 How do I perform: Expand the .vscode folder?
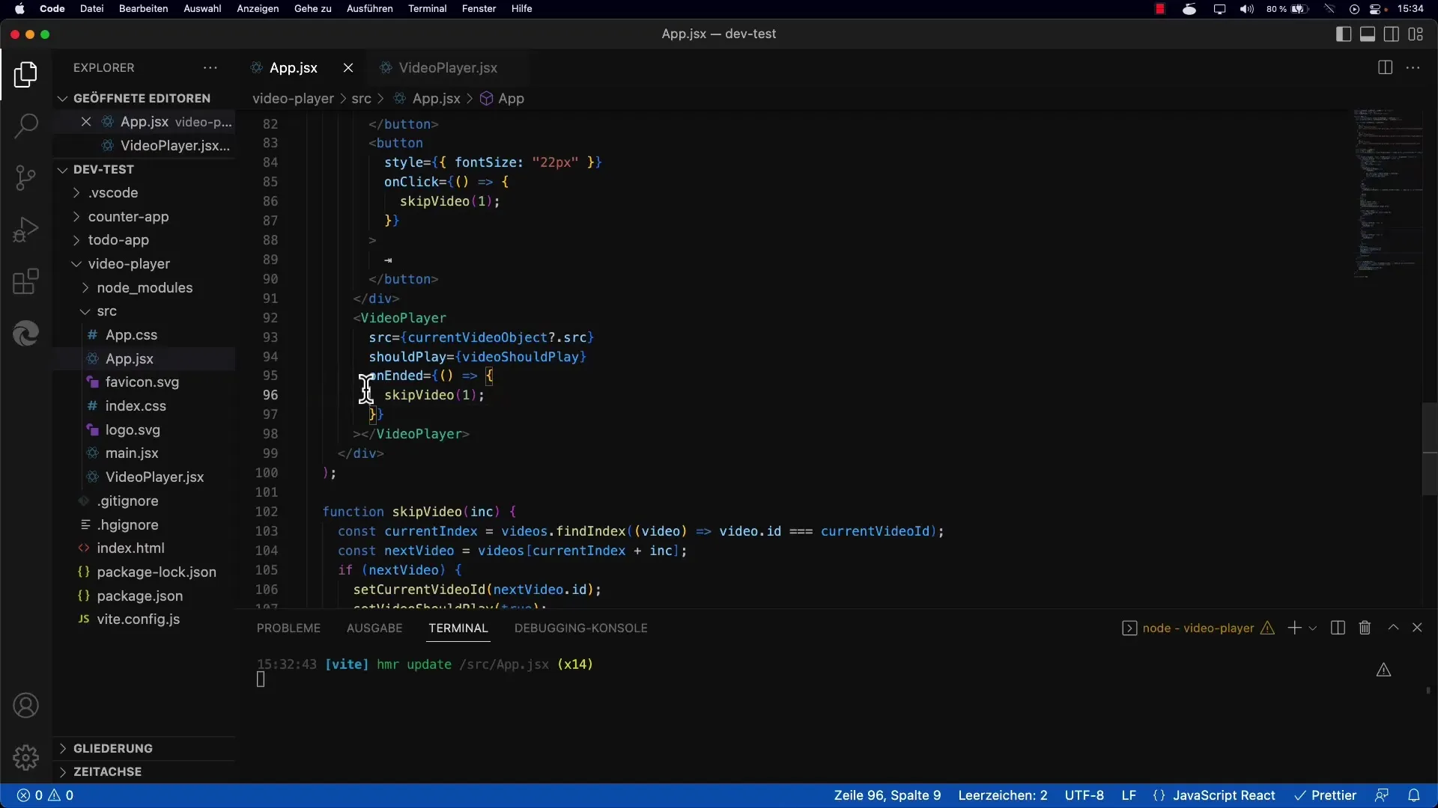113,193
